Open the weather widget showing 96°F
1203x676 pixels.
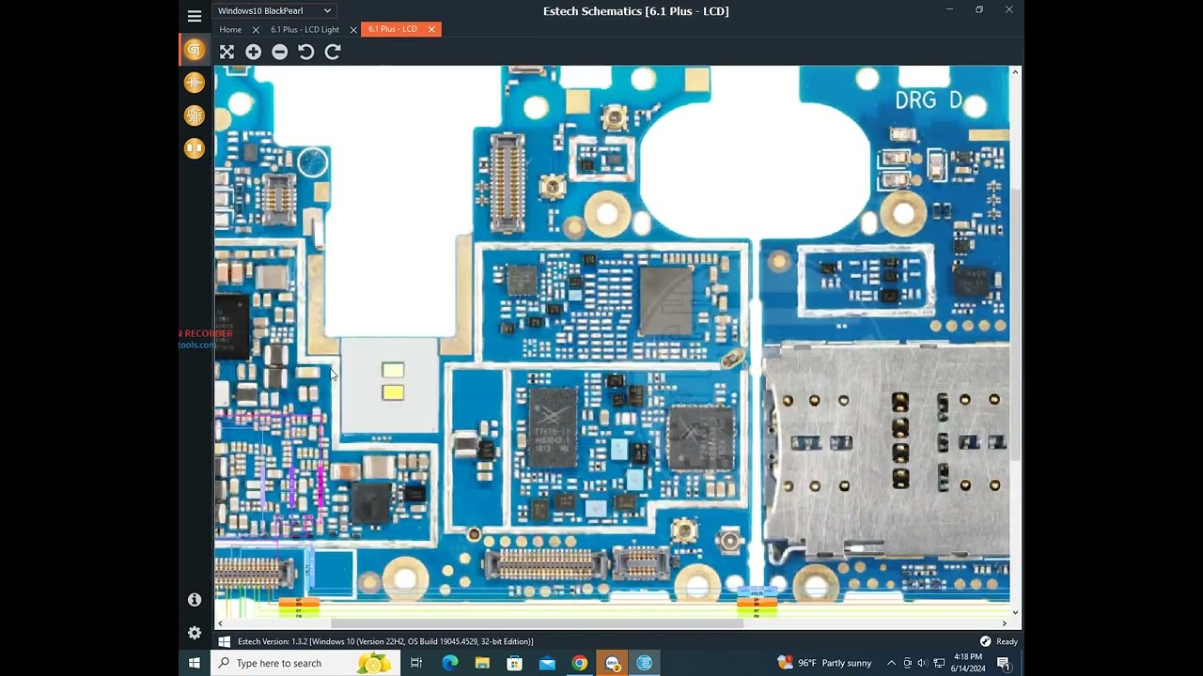tap(825, 663)
